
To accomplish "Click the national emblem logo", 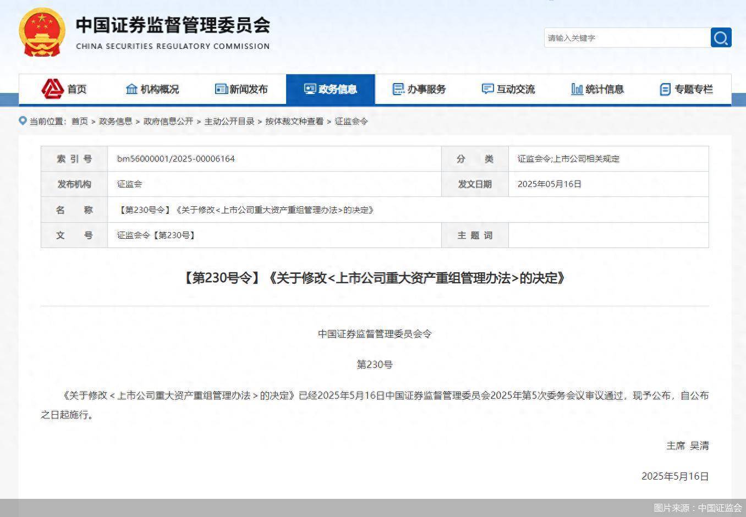I will click(42, 32).
